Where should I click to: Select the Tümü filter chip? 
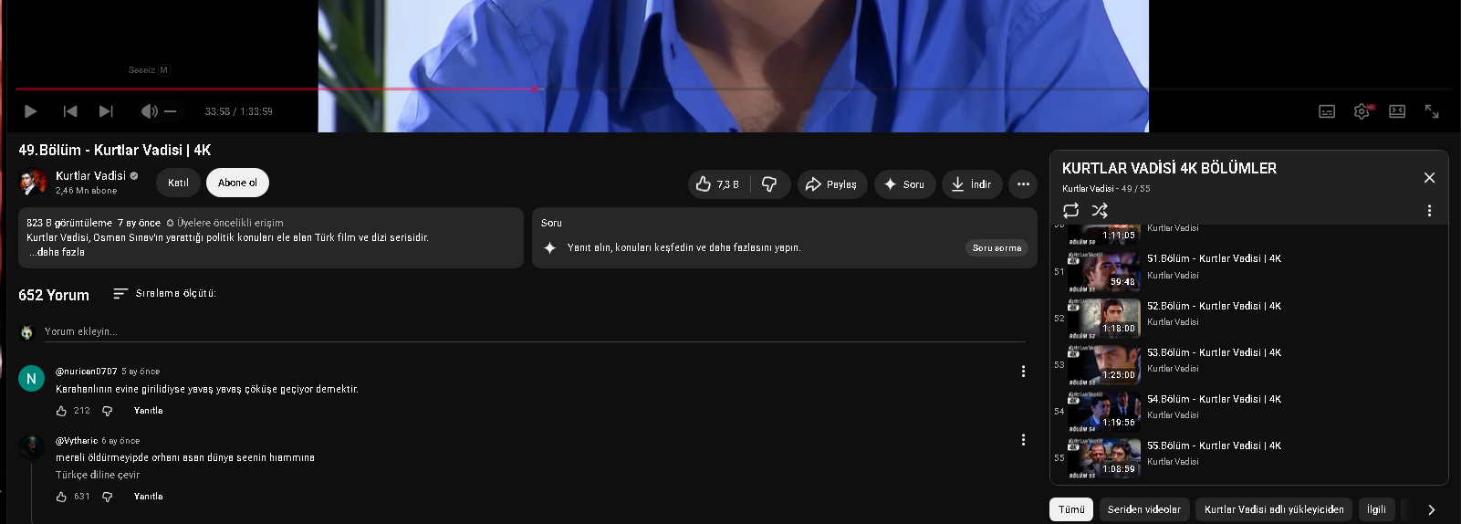pyautogui.click(x=1071, y=509)
